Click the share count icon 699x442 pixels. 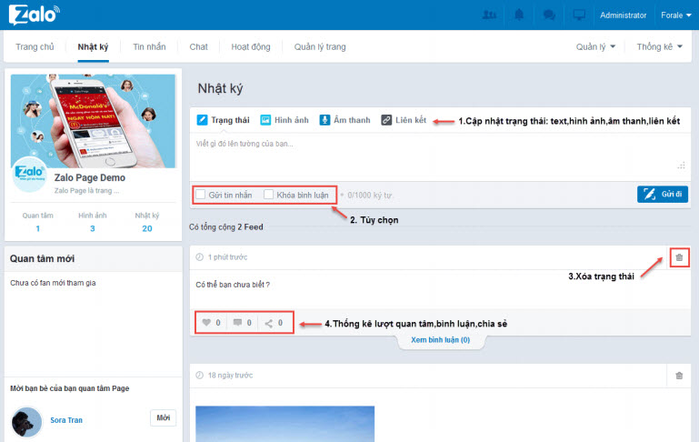click(269, 322)
